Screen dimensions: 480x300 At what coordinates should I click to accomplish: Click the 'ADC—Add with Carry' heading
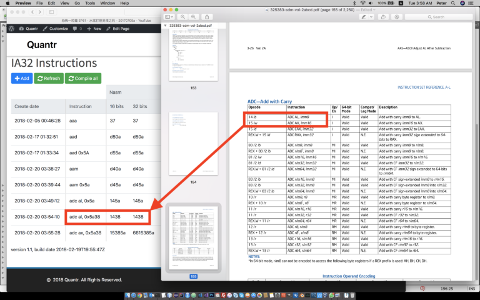(x=269, y=101)
